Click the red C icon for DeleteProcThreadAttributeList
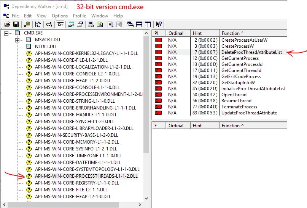Screen dimensions: 307x208 [x=158, y=52]
